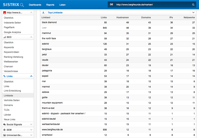
Task: Open the Dashboards menu
Action: coord(35,5)
